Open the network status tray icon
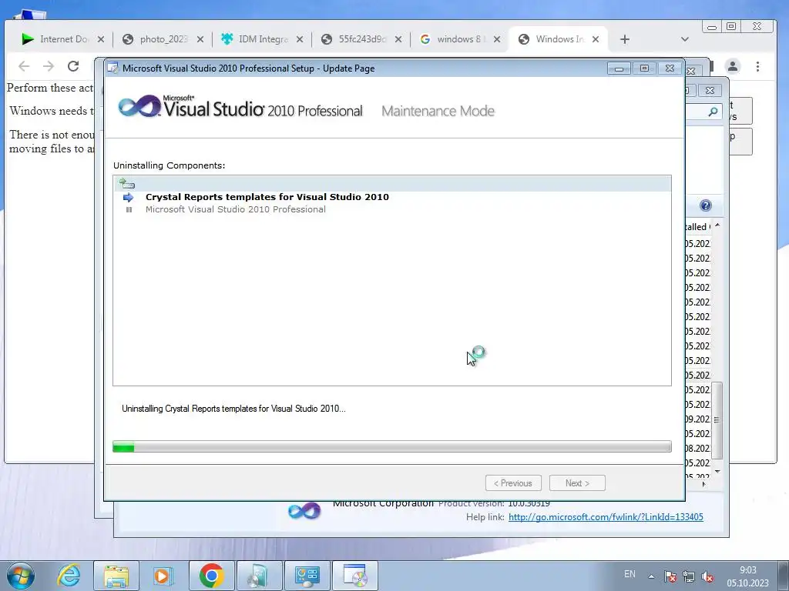This screenshot has height=591, width=789. pos(689,576)
